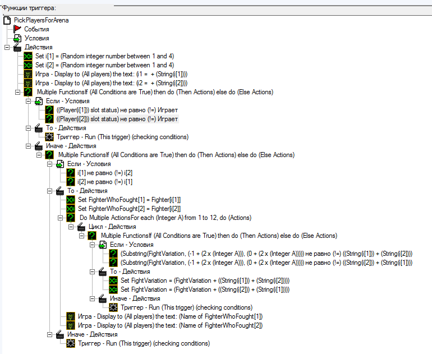Click the game icon for i2 display text action
The width and height of the screenshot is (432, 354).
pyautogui.click(x=28, y=83)
